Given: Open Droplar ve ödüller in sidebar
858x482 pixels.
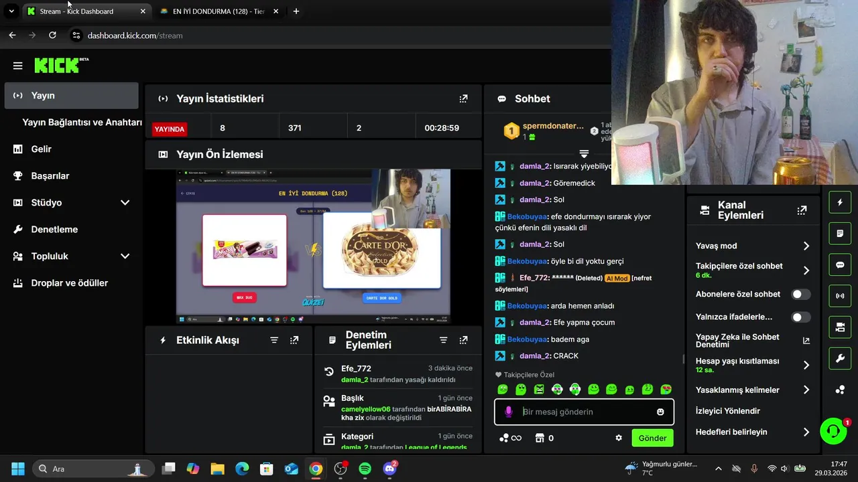Looking at the screenshot, I should [x=71, y=283].
